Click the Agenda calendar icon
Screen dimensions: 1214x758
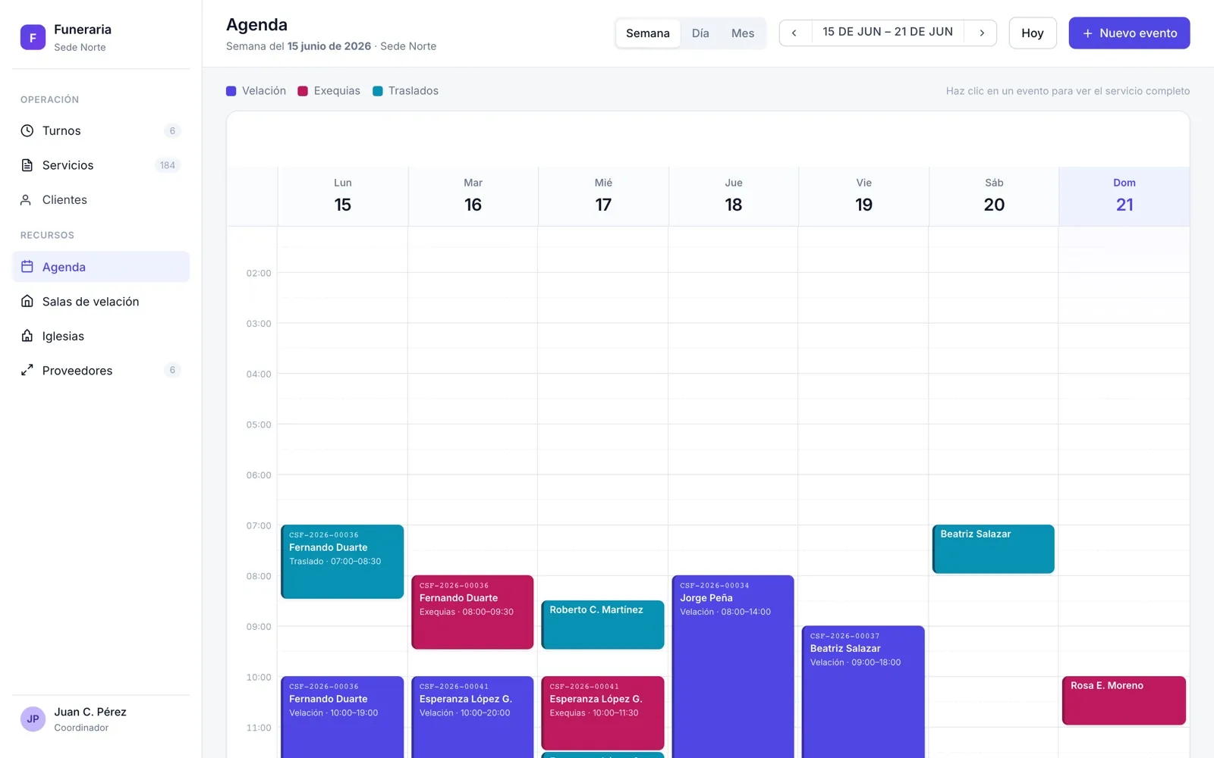click(x=27, y=267)
